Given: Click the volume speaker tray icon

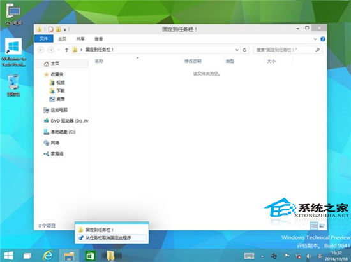Looking at the screenshot, I should (x=309, y=256).
